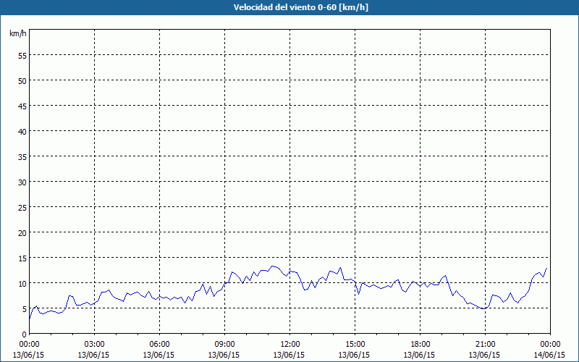Click the 00:00 13/06/15 start label
The width and height of the screenshot is (579, 362).
coord(28,350)
